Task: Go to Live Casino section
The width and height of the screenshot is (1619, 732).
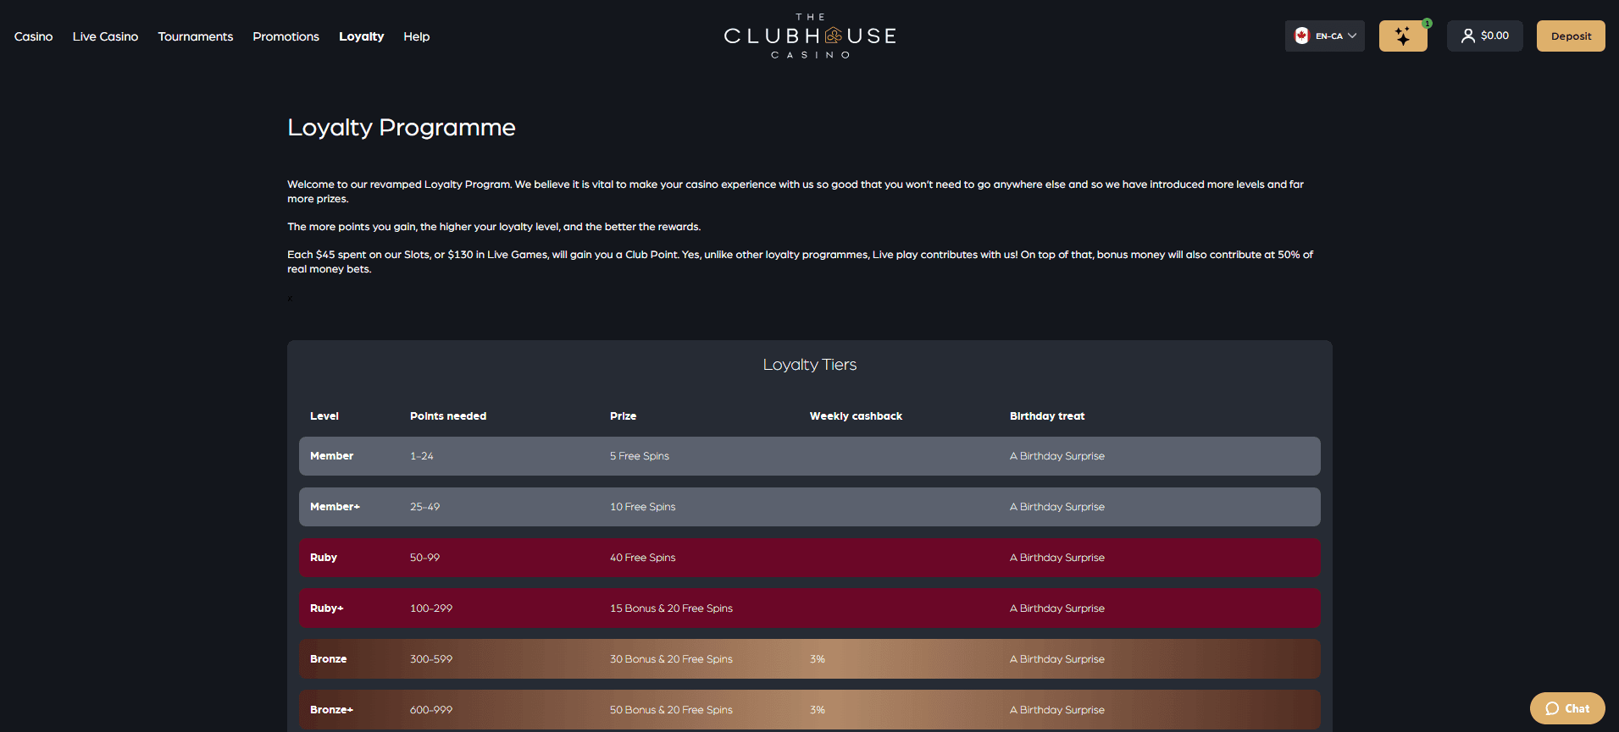Action: 105,36
